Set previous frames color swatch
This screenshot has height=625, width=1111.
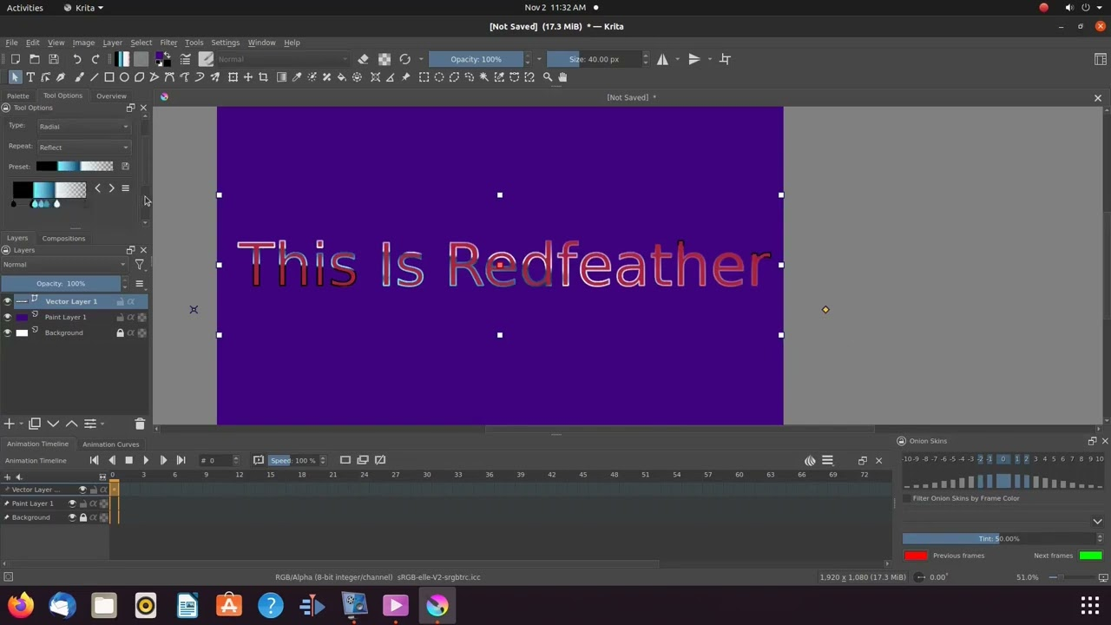[x=916, y=556]
